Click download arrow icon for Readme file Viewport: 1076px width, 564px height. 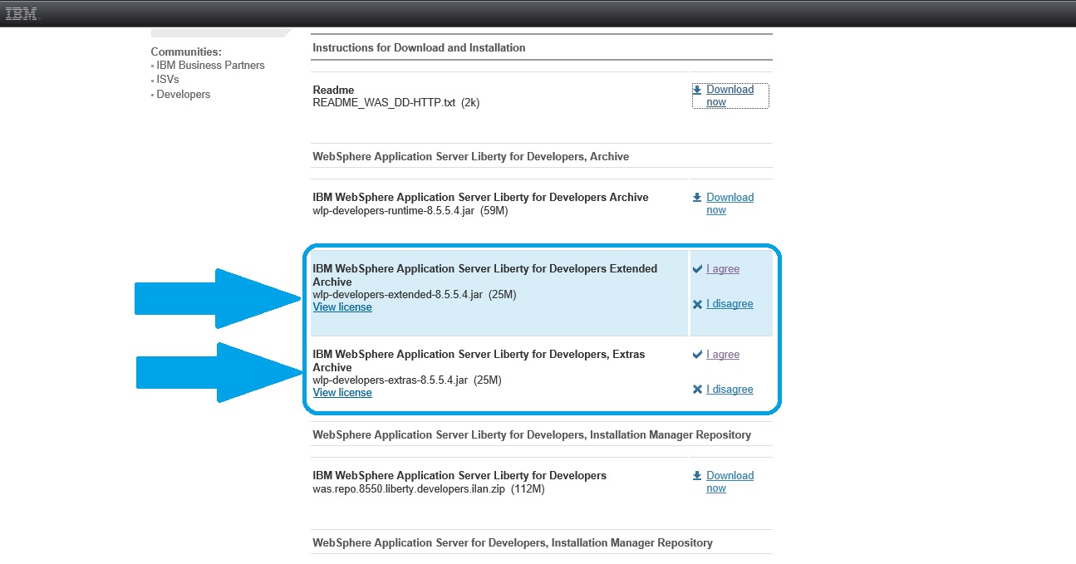click(697, 90)
